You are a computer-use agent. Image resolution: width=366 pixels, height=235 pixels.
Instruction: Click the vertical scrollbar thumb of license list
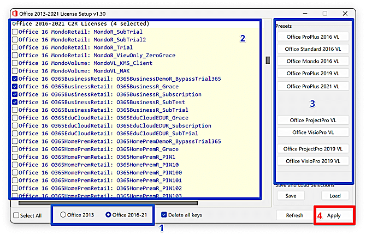268,60
